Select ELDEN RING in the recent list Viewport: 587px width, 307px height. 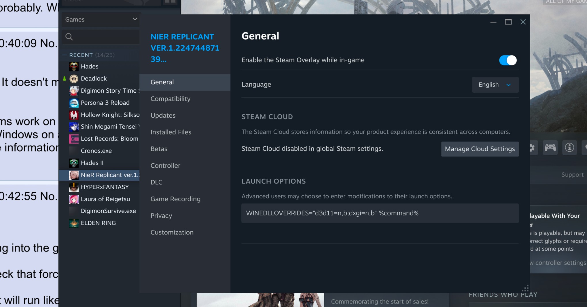(99, 223)
